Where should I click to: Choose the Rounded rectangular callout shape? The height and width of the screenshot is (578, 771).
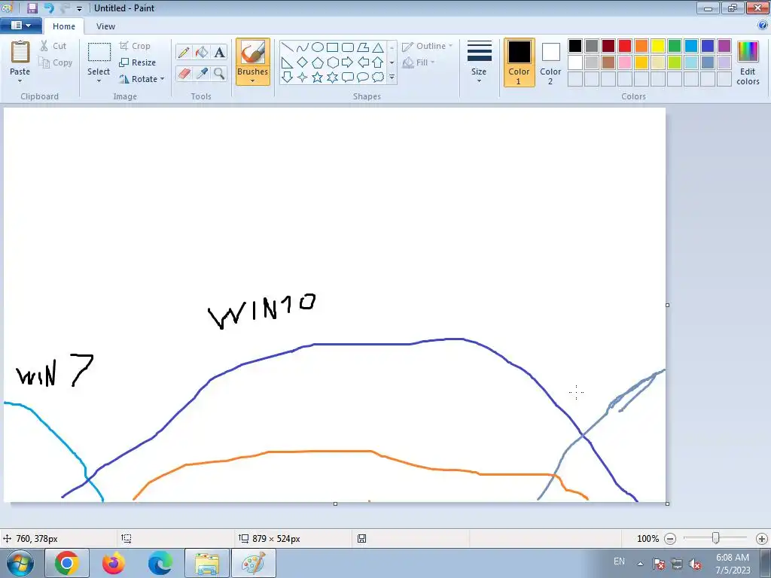click(x=348, y=78)
